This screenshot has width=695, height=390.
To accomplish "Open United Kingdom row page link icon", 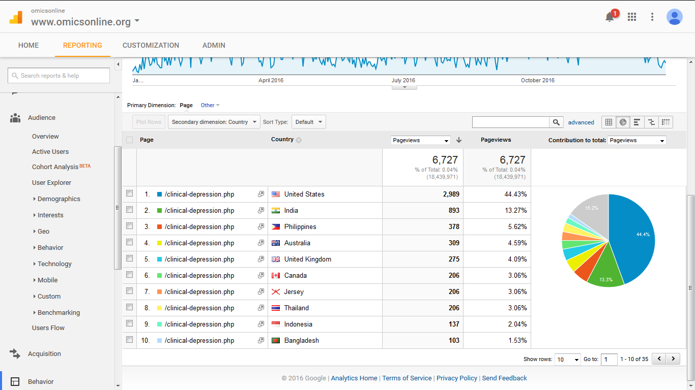I will click(261, 259).
